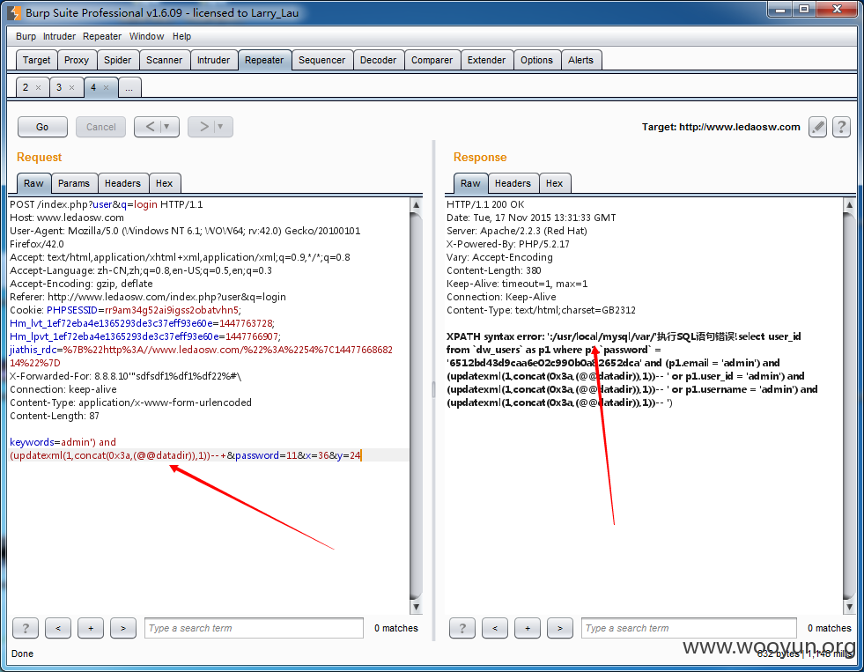864x672 pixels.
Task: Open the request Hex tab
Action: pyautogui.click(x=164, y=183)
